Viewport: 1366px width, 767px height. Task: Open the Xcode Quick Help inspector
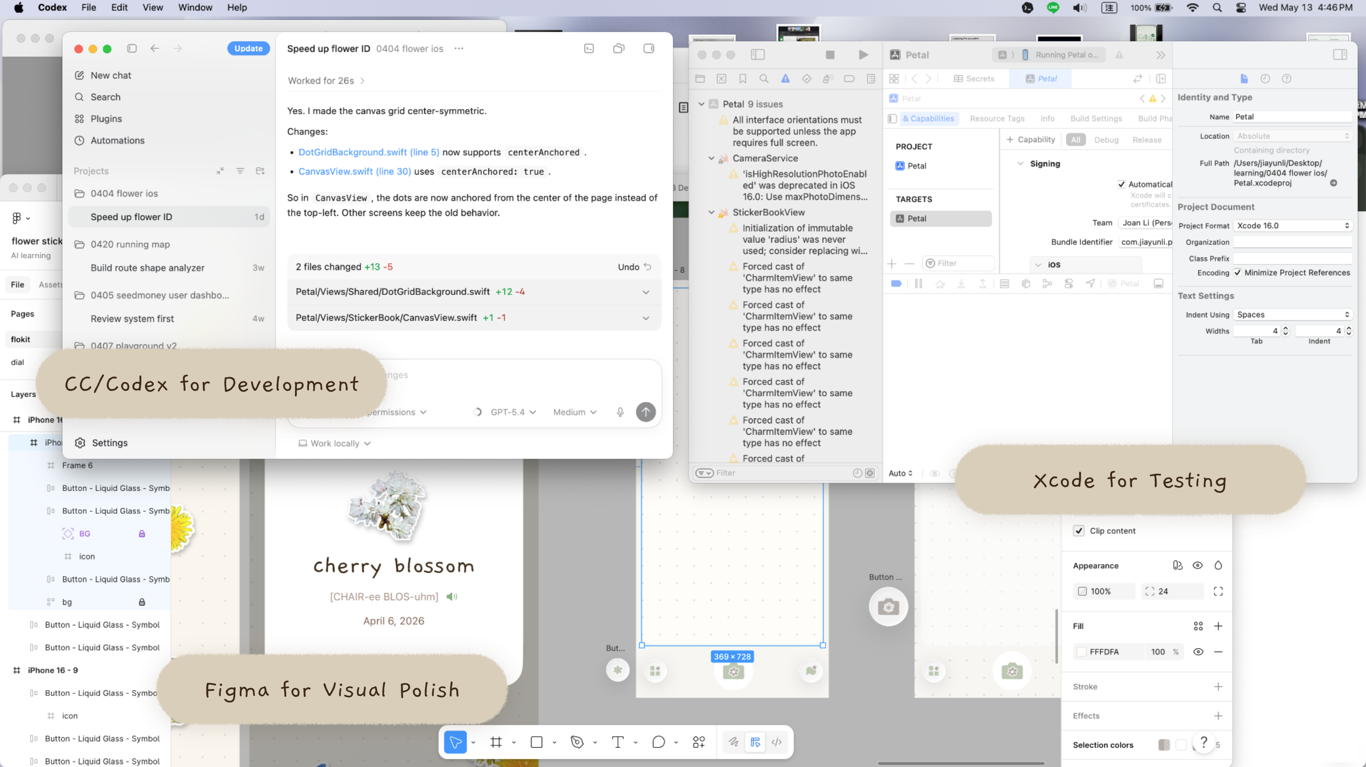[1287, 78]
